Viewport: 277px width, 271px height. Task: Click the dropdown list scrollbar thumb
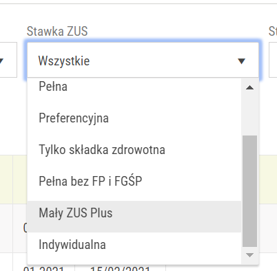[x=249, y=191]
